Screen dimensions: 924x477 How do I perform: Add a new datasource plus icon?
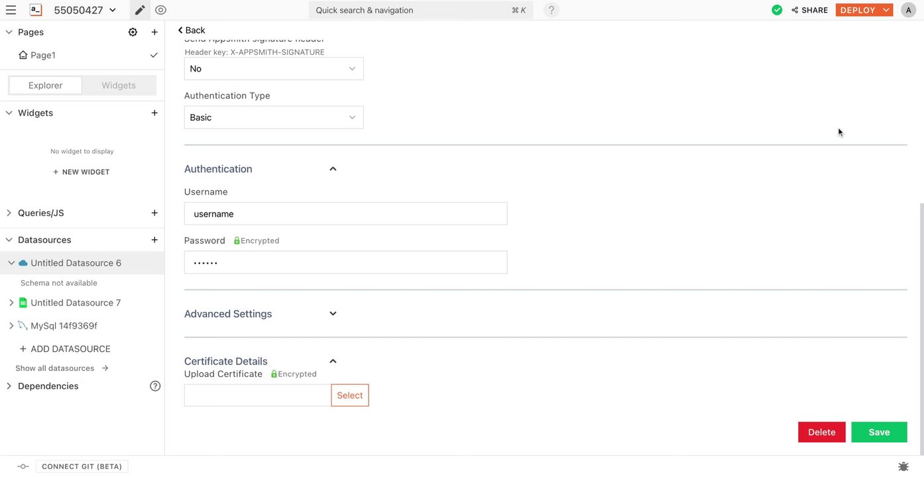(154, 240)
